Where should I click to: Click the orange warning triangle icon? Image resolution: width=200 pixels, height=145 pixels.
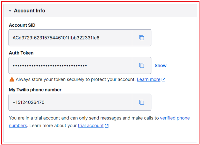[12, 79]
